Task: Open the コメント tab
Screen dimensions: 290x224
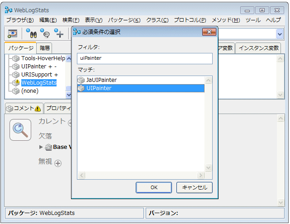Action: click(24, 108)
